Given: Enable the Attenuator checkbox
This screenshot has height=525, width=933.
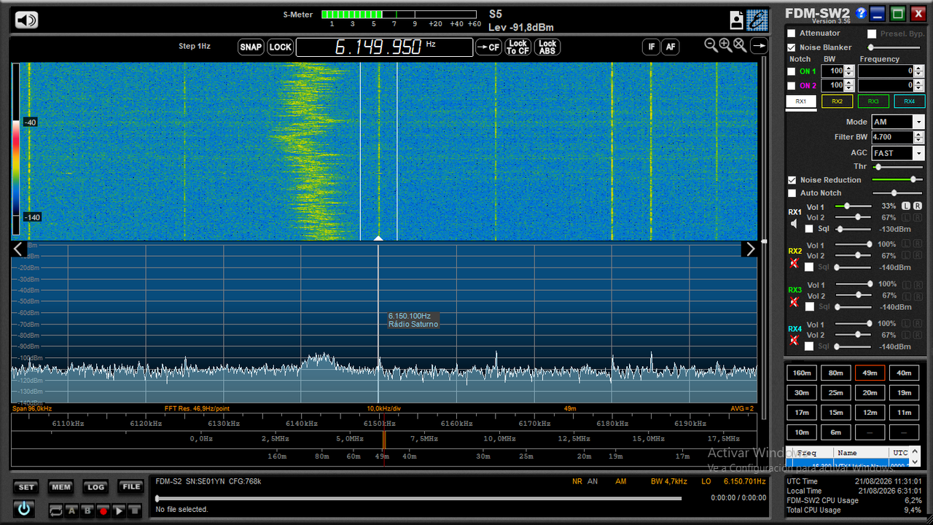Looking at the screenshot, I should point(792,34).
